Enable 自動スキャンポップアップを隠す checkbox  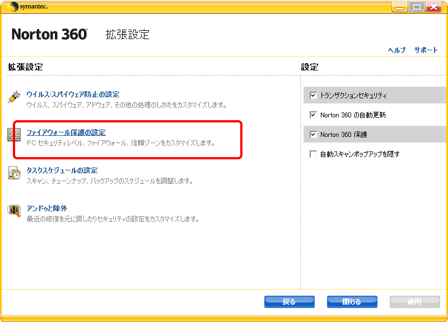click(x=313, y=154)
